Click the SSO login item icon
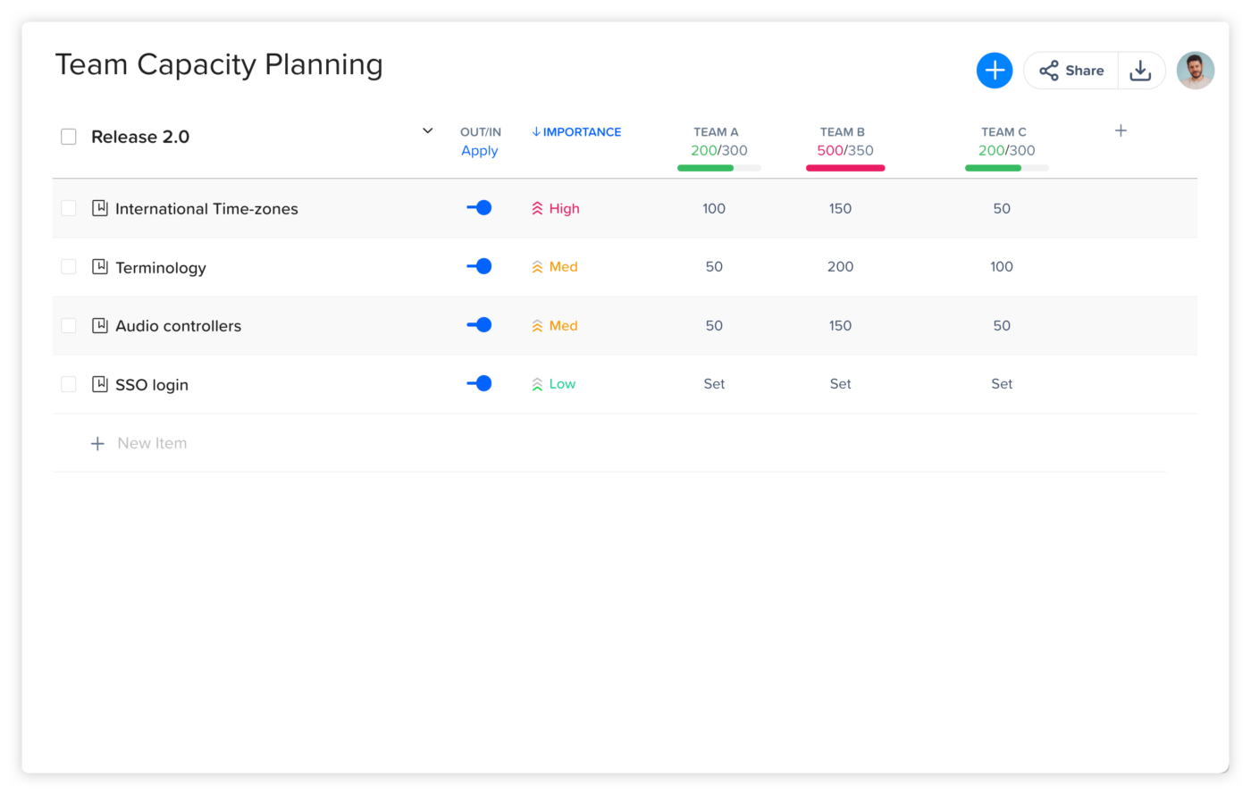 tap(100, 384)
